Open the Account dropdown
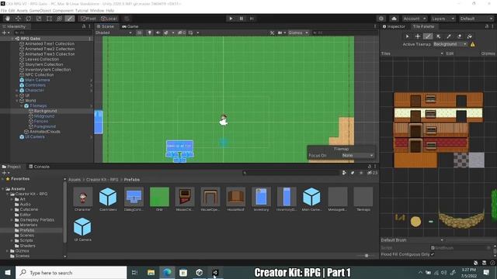Screen dimensions: 497x279 [414, 19]
